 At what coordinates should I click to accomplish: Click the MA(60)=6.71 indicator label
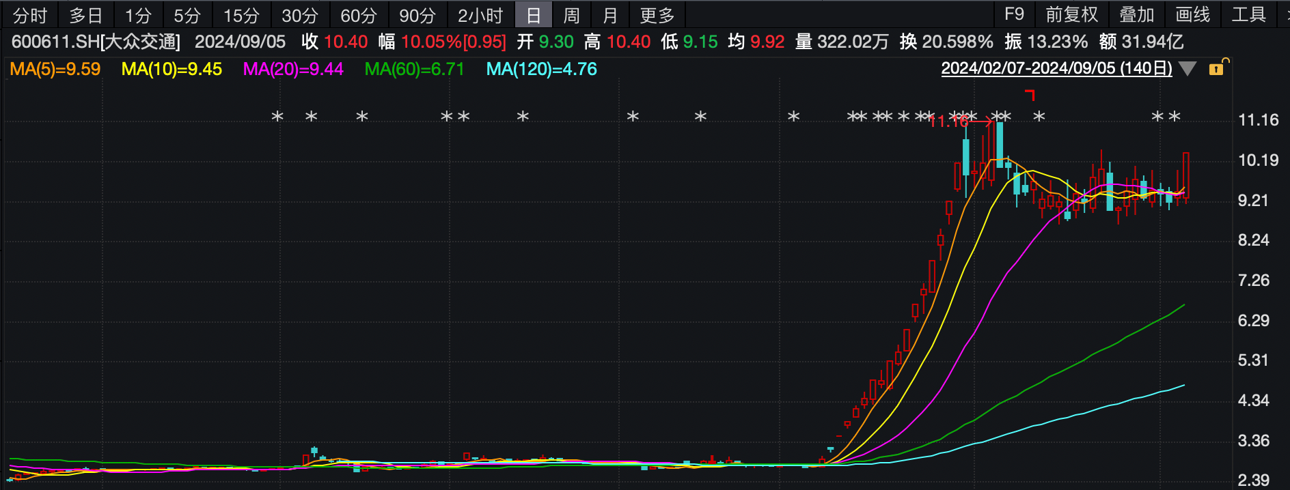point(415,69)
